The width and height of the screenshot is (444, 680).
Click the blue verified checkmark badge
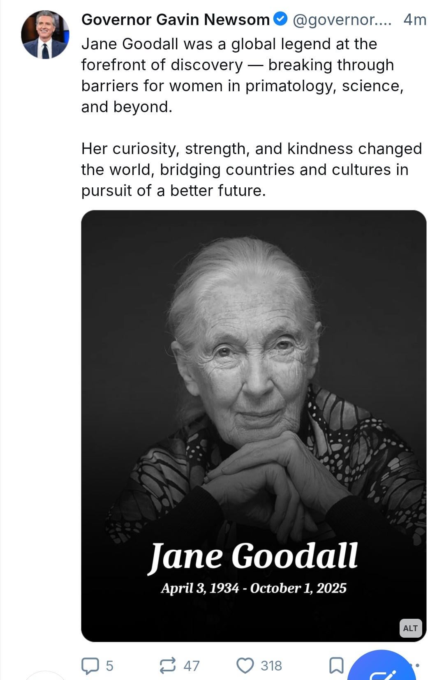[x=281, y=19]
